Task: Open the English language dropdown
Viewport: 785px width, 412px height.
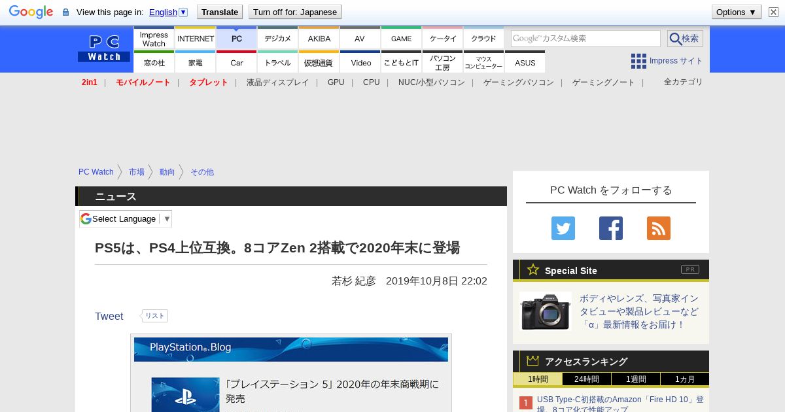Action: click(x=168, y=12)
